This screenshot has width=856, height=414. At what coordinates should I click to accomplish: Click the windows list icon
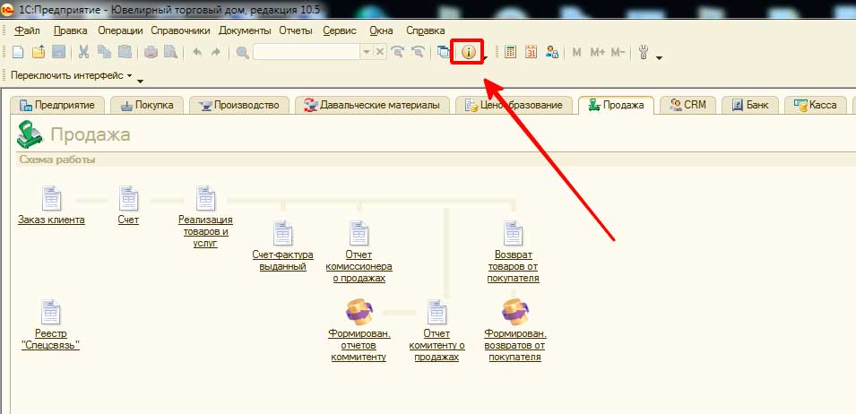(x=444, y=52)
